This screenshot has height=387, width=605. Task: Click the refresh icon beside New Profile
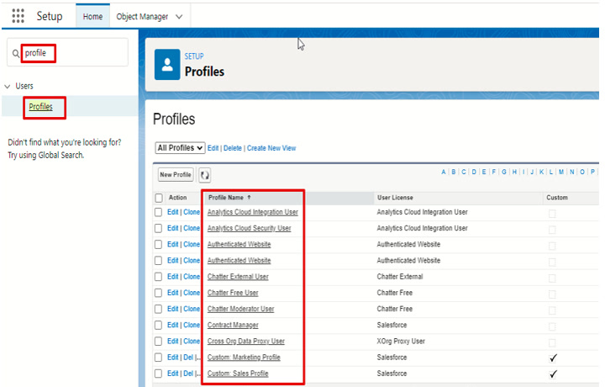204,175
